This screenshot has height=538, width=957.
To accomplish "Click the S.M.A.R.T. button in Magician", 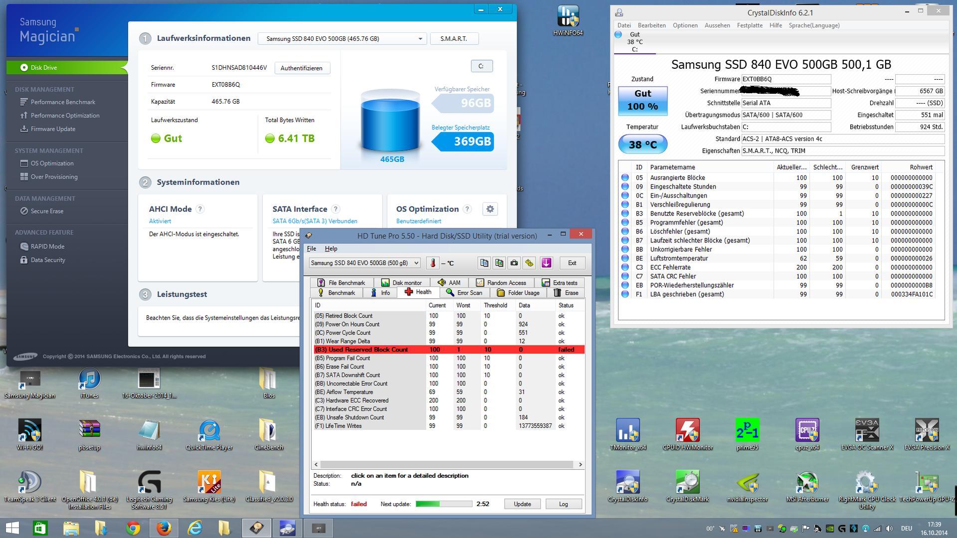I will pyautogui.click(x=454, y=38).
